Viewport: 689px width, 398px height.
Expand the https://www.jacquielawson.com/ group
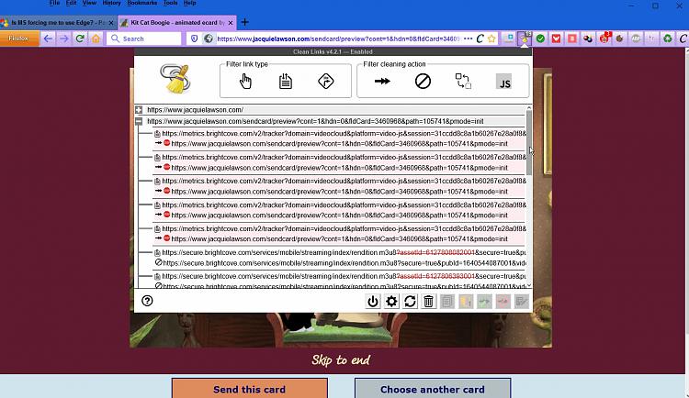pos(139,110)
